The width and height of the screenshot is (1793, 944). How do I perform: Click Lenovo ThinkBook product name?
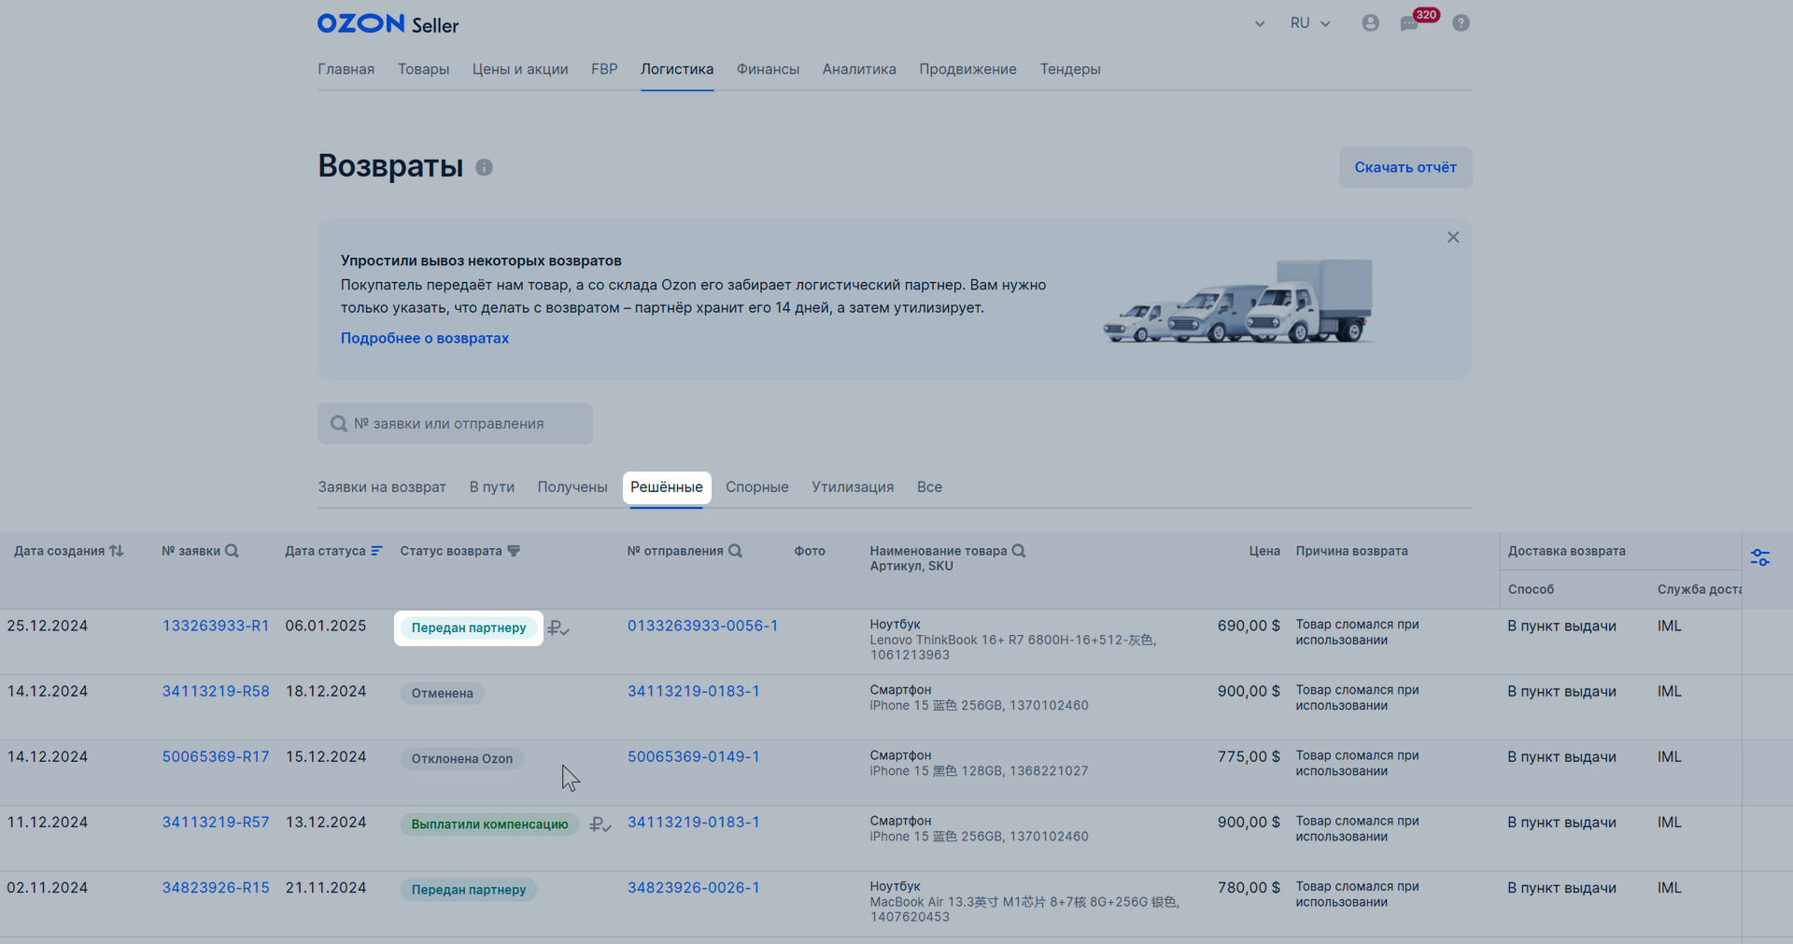click(1013, 647)
